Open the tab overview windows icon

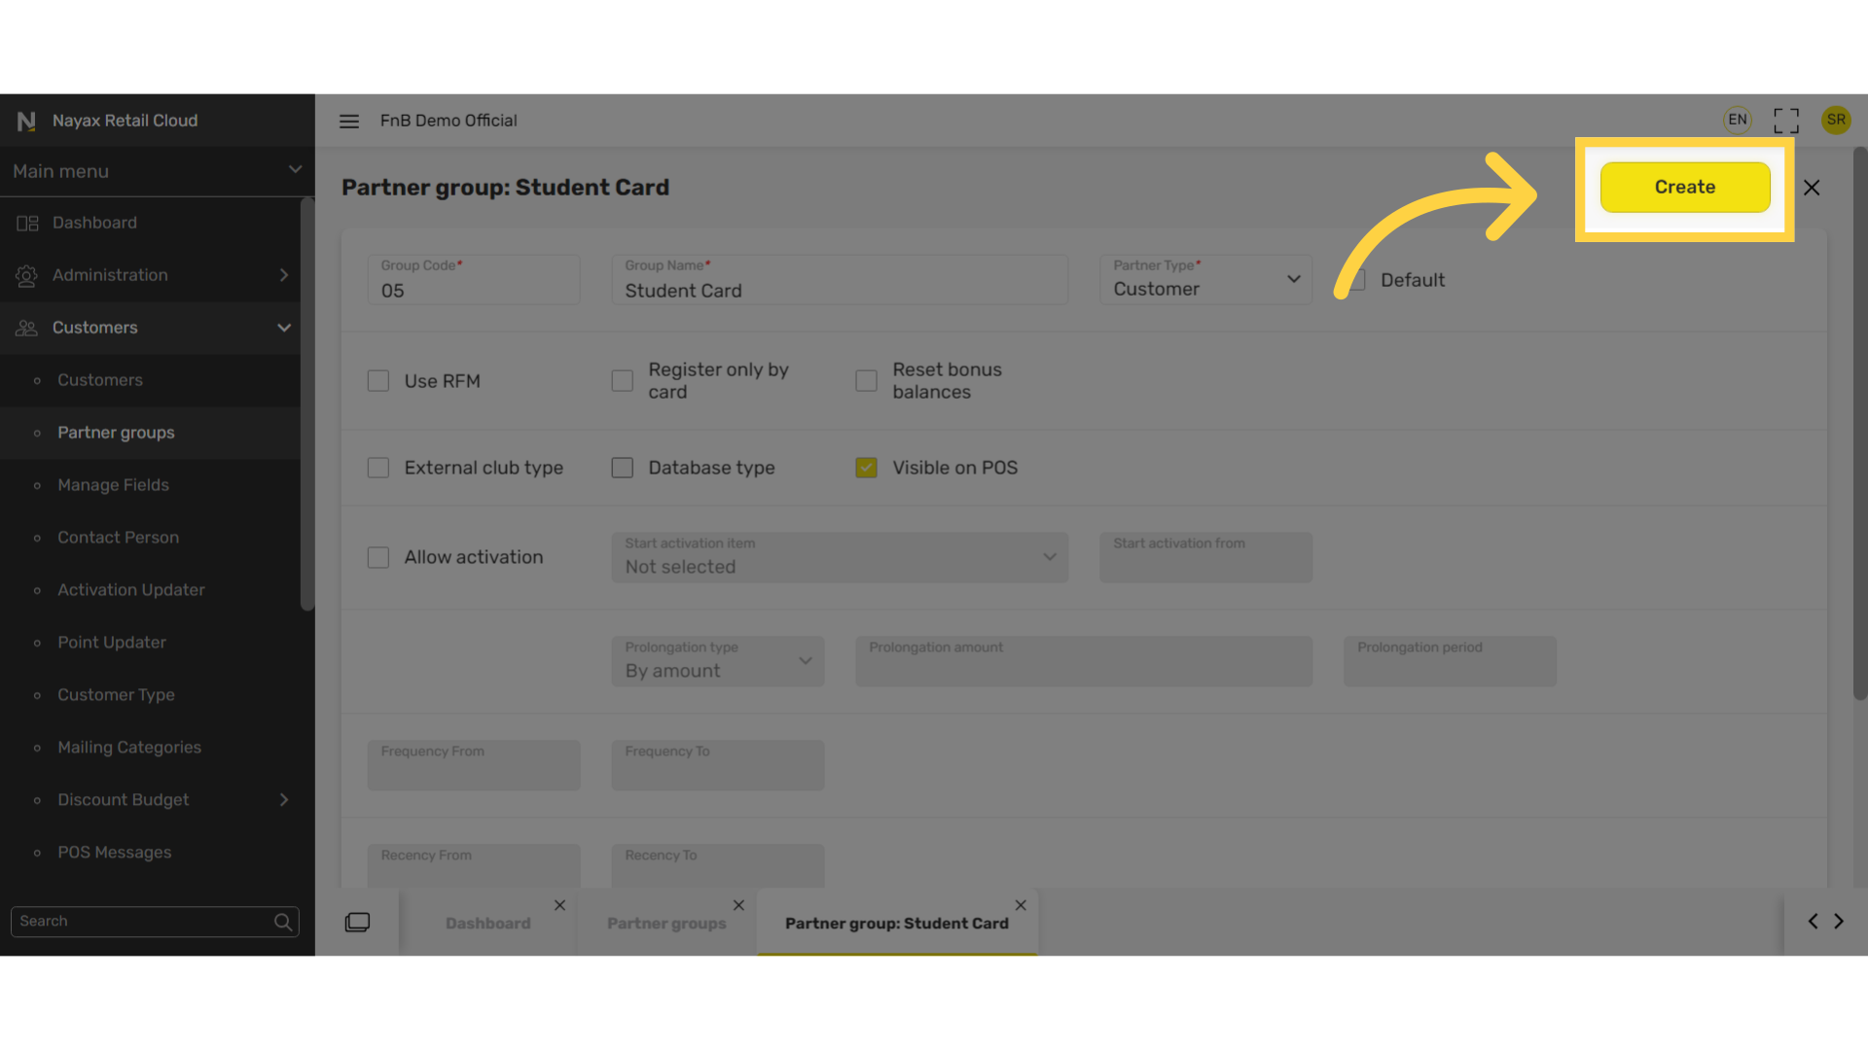(x=357, y=922)
